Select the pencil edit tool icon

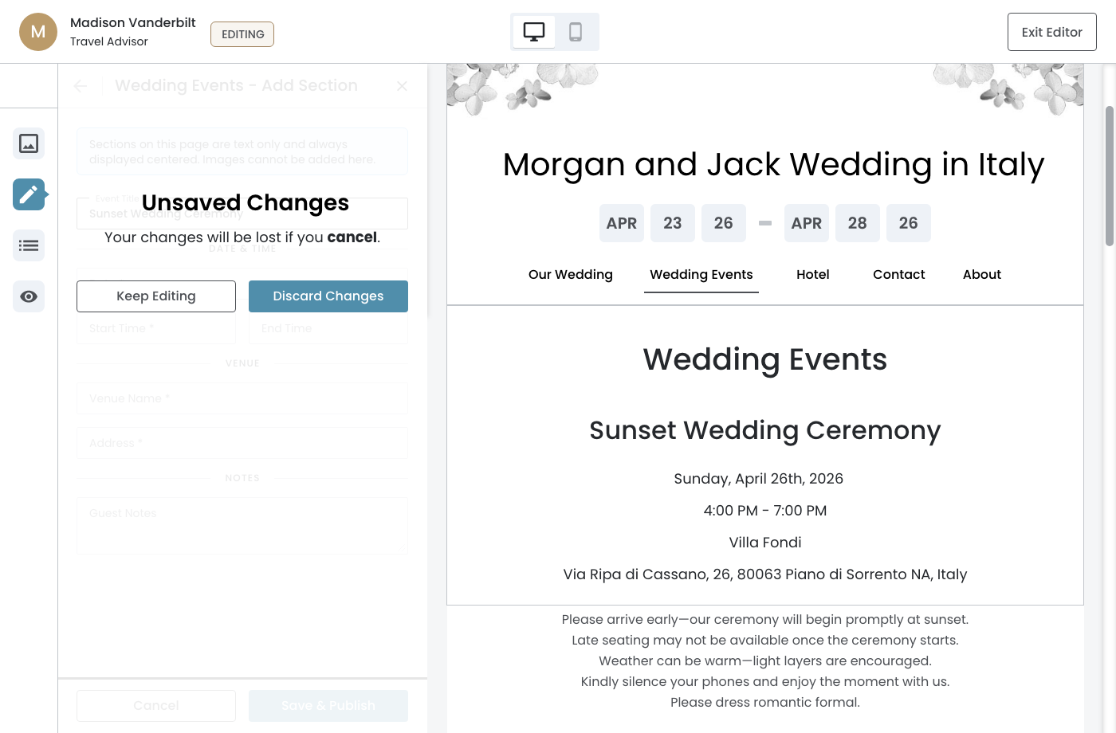click(29, 194)
